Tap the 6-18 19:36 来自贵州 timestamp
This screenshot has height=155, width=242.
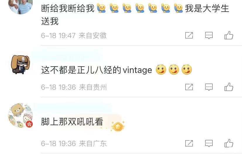tap(74, 87)
